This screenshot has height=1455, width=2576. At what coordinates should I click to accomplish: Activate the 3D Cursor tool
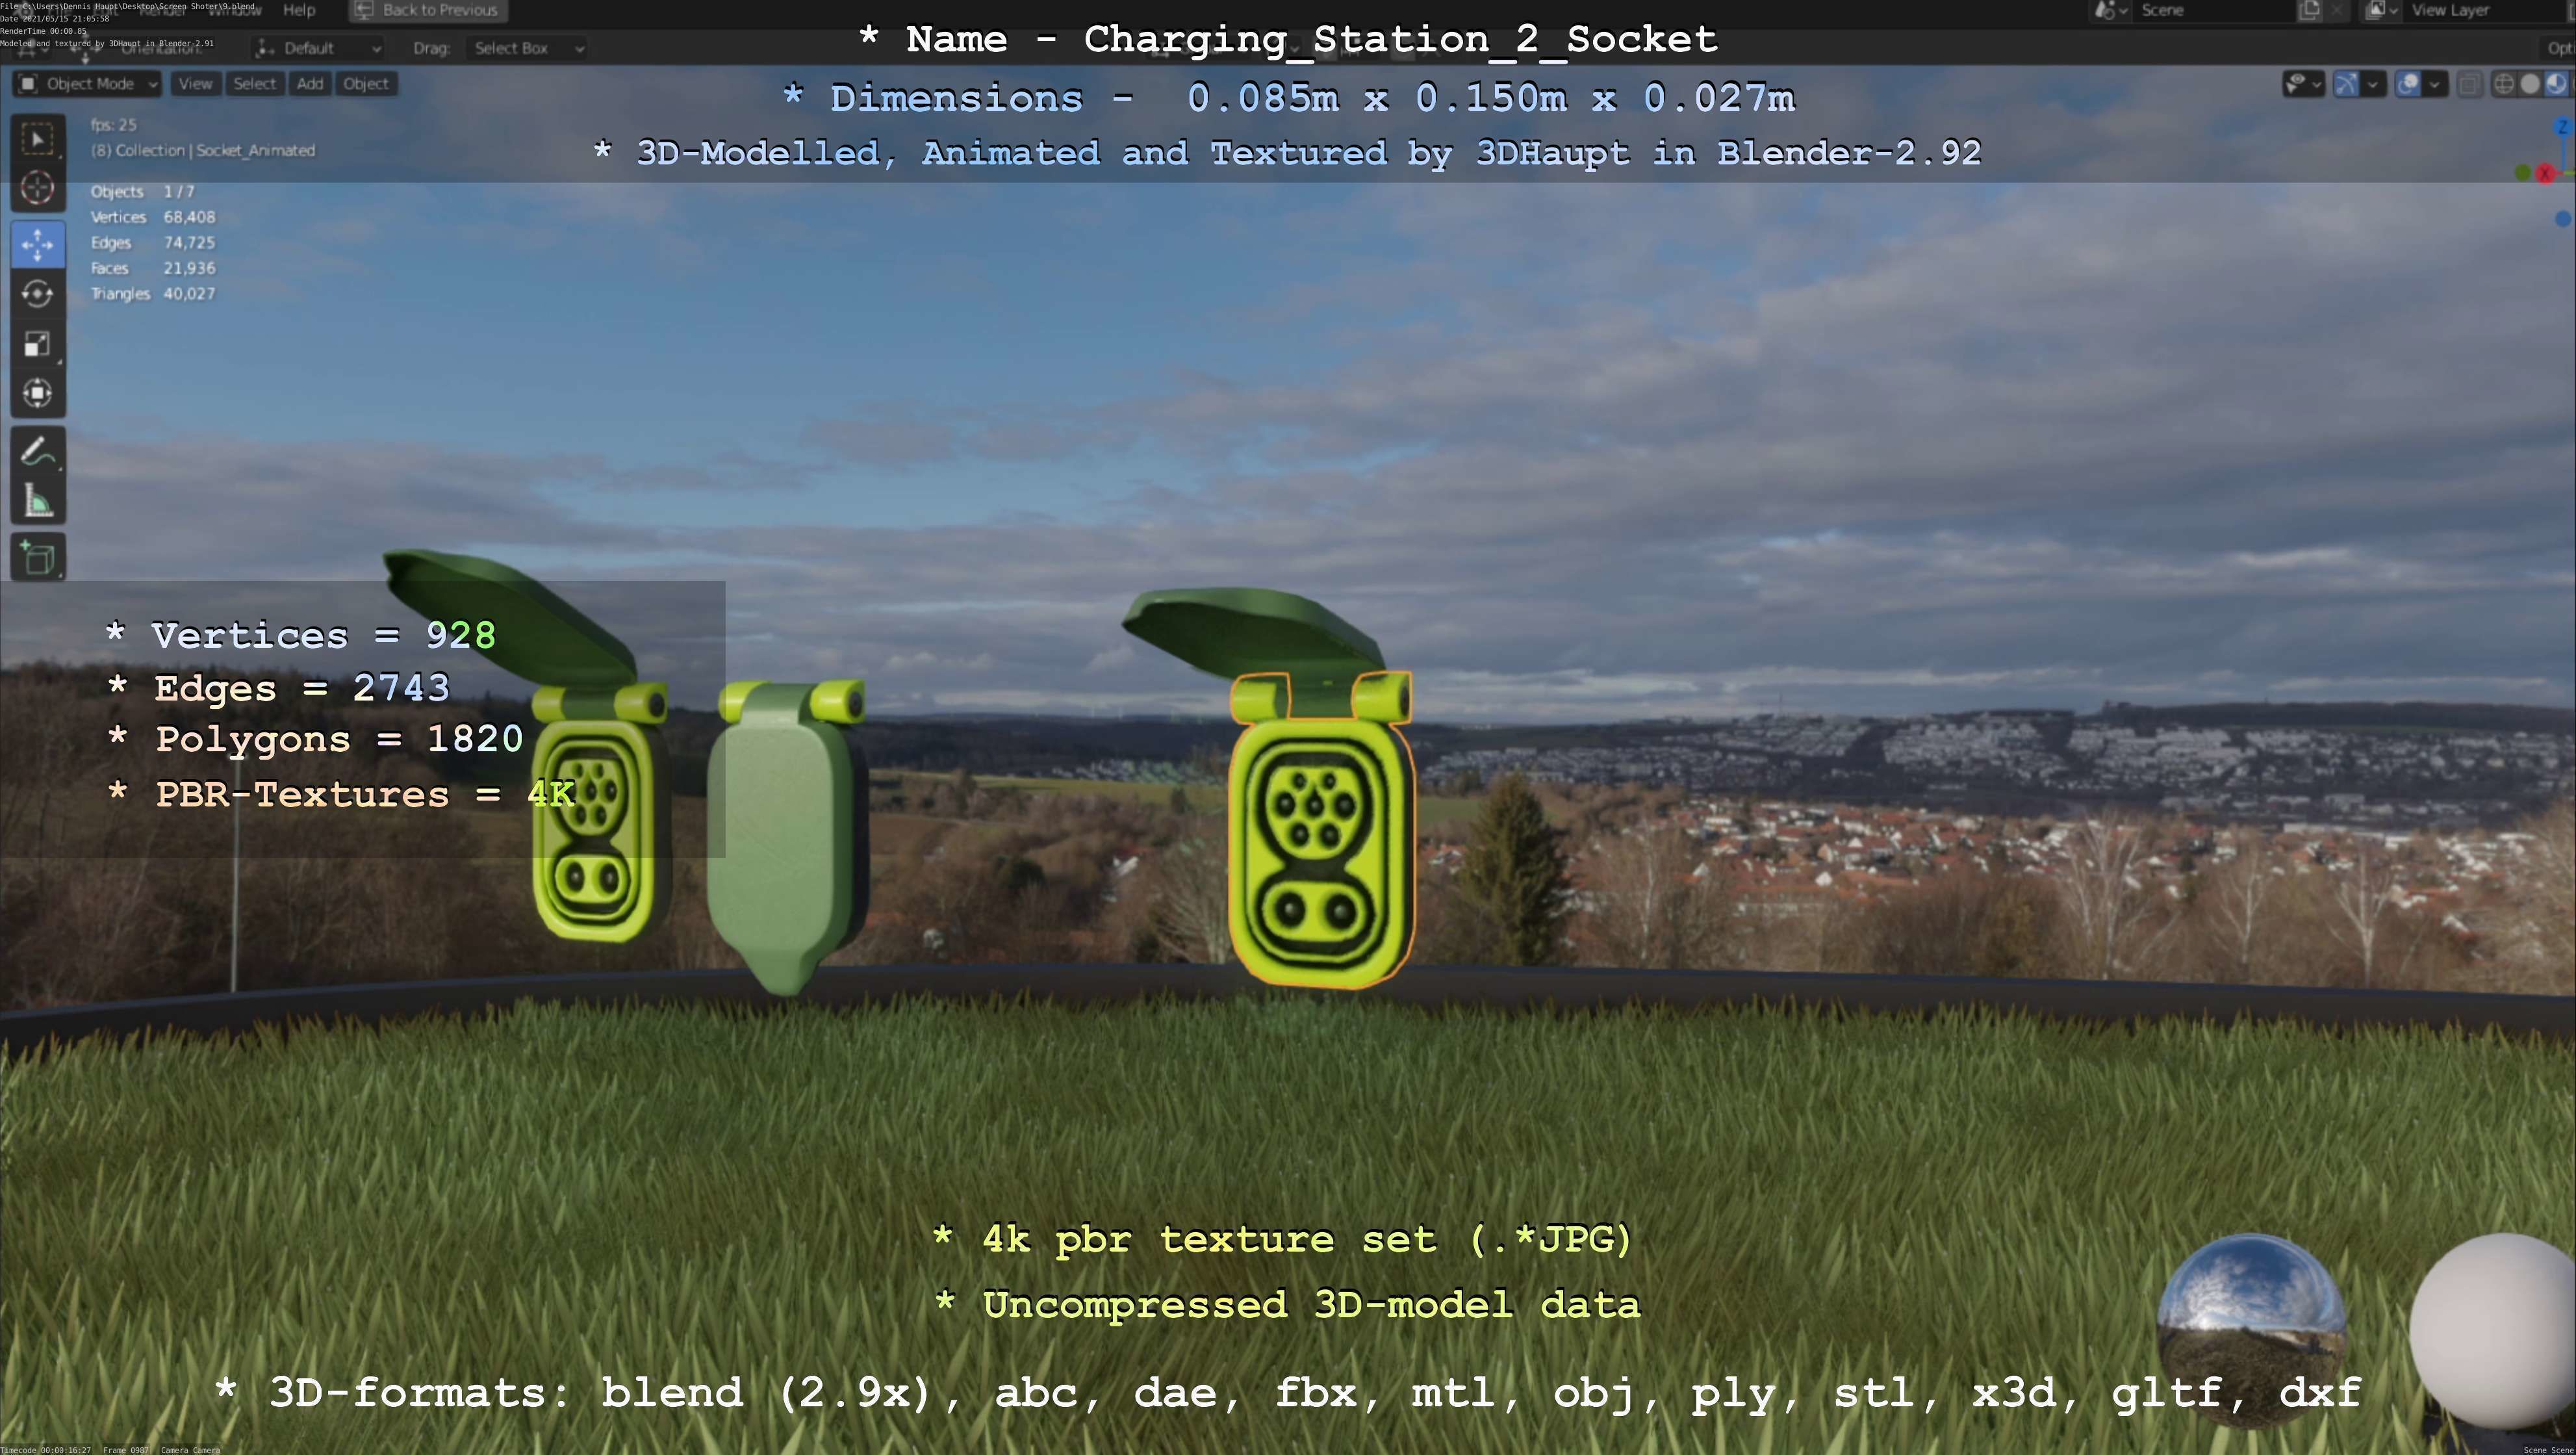tap(38, 188)
